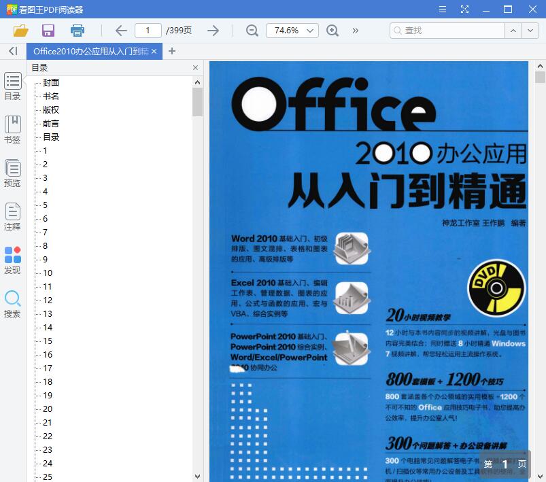Zoom out with the minus magnifier

click(x=252, y=31)
